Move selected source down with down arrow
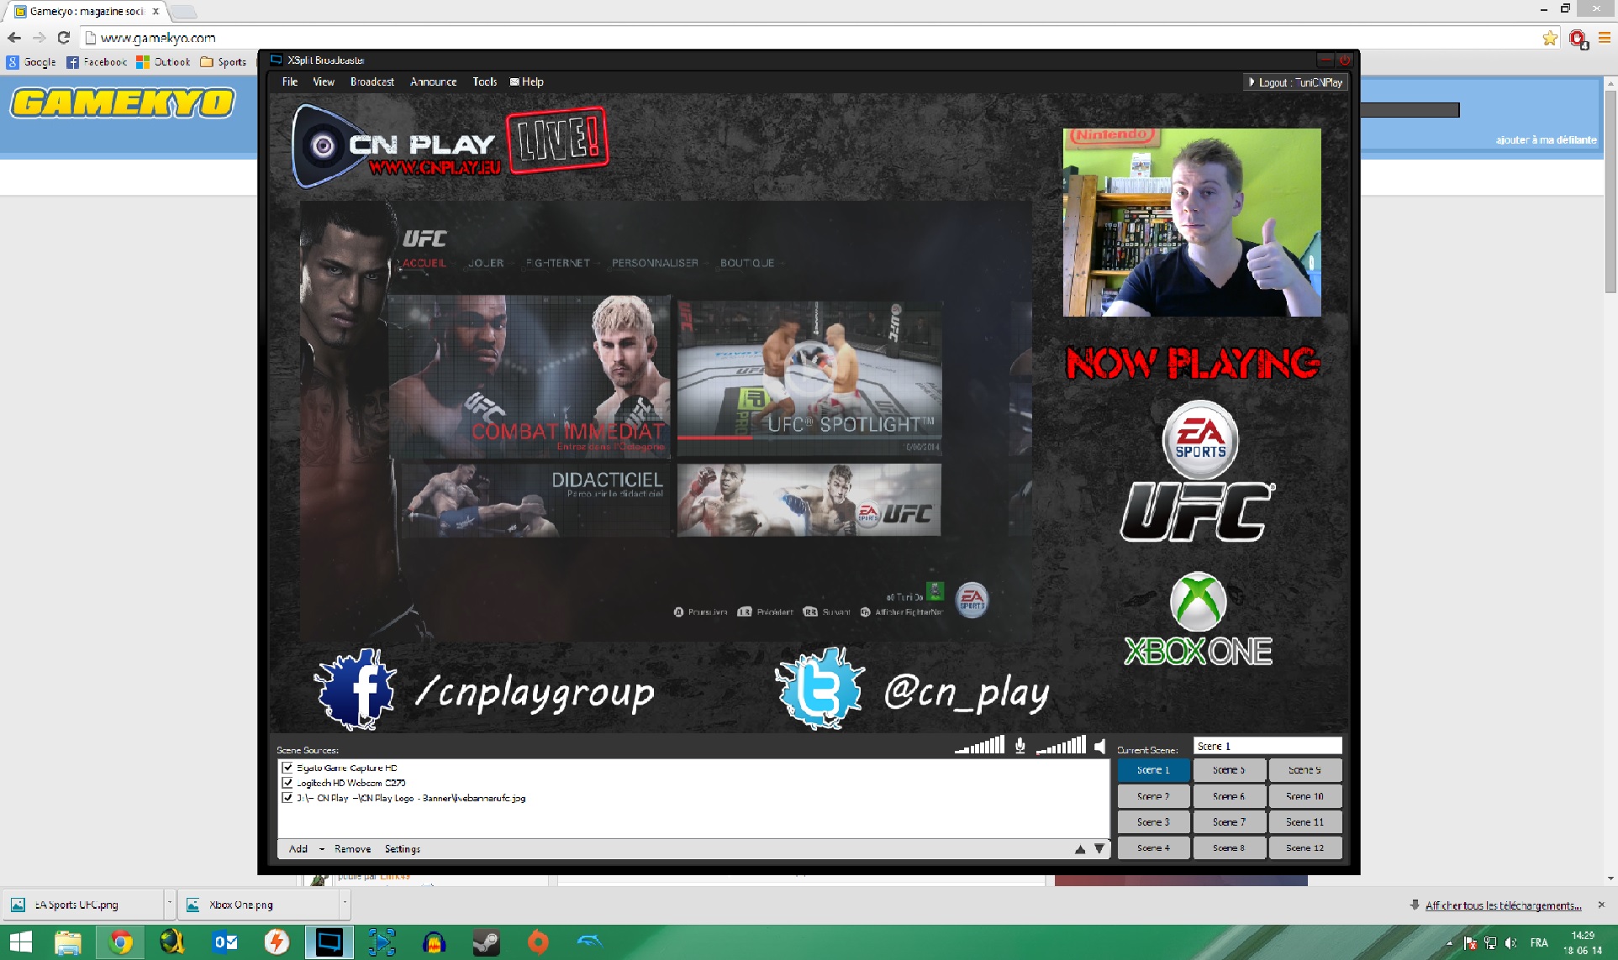The width and height of the screenshot is (1618, 960). click(1099, 849)
